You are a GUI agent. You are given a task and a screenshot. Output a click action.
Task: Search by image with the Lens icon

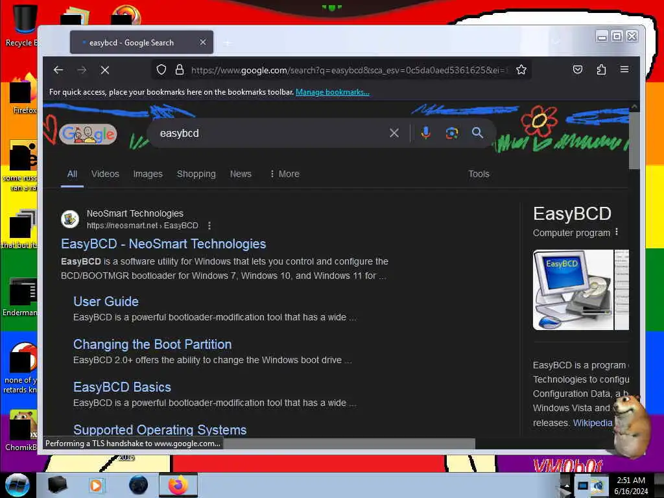point(452,133)
